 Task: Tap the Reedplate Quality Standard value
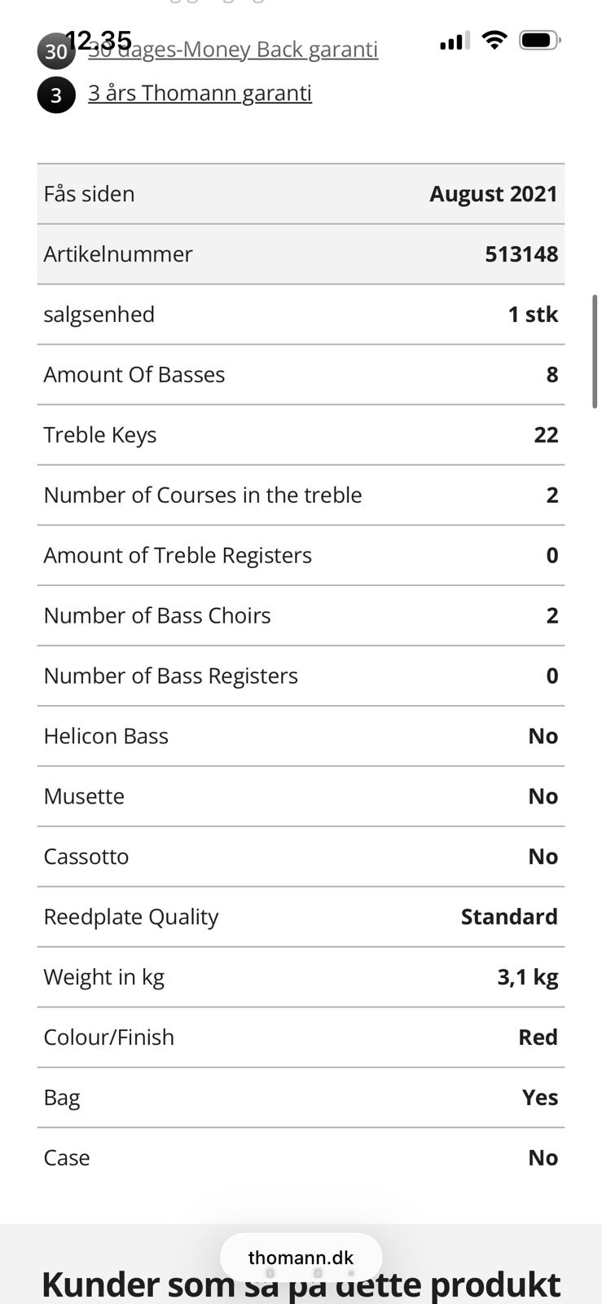[x=509, y=917]
